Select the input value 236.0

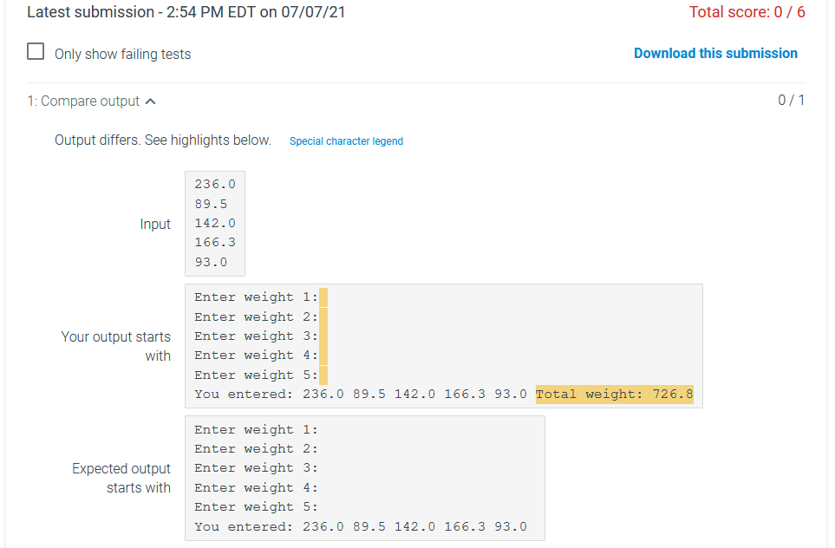[x=214, y=183]
